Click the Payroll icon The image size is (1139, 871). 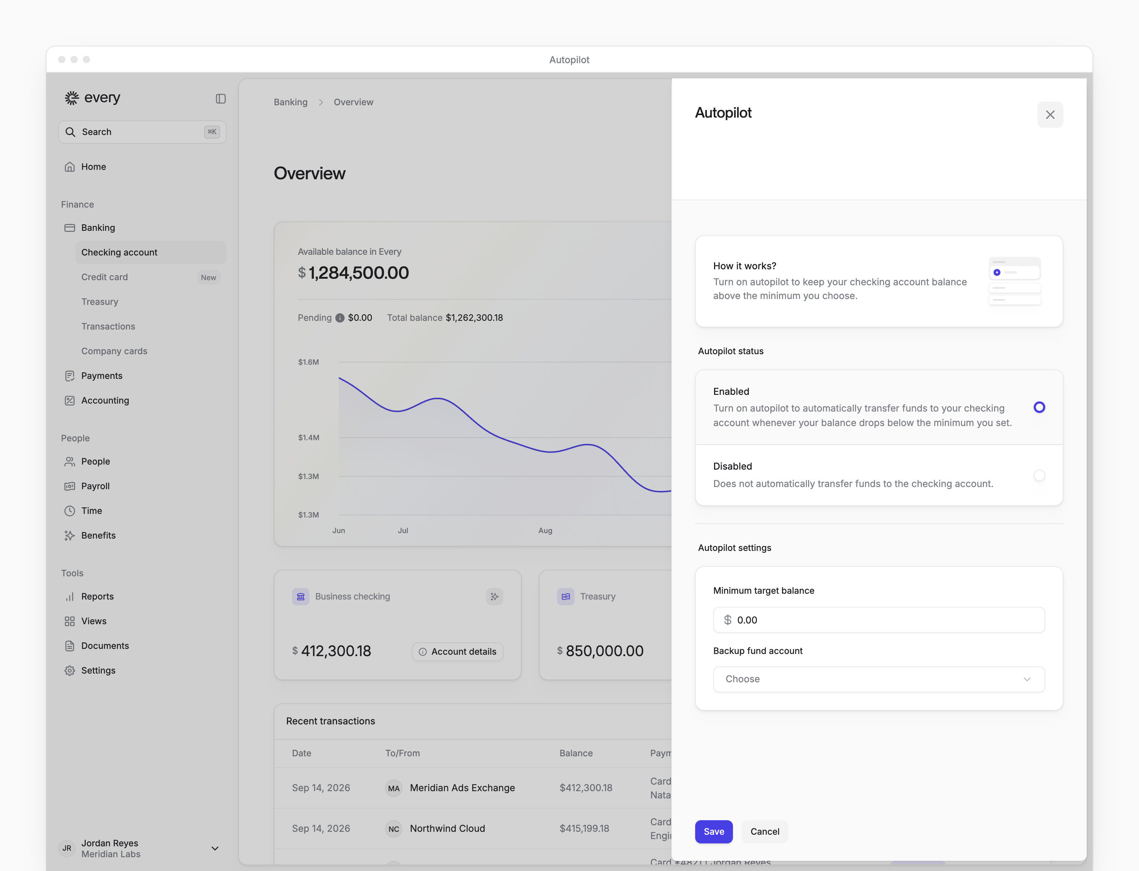[69, 486]
